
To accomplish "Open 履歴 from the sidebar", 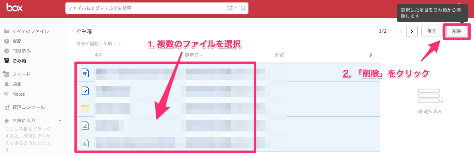I will 17,41.
